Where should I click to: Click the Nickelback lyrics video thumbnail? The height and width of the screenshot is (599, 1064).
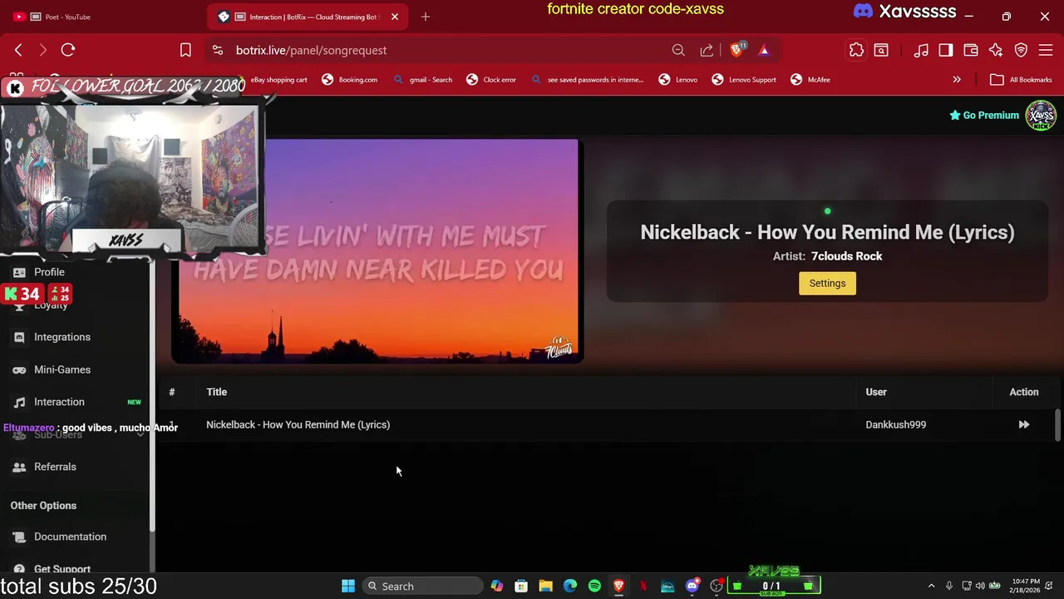click(377, 251)
